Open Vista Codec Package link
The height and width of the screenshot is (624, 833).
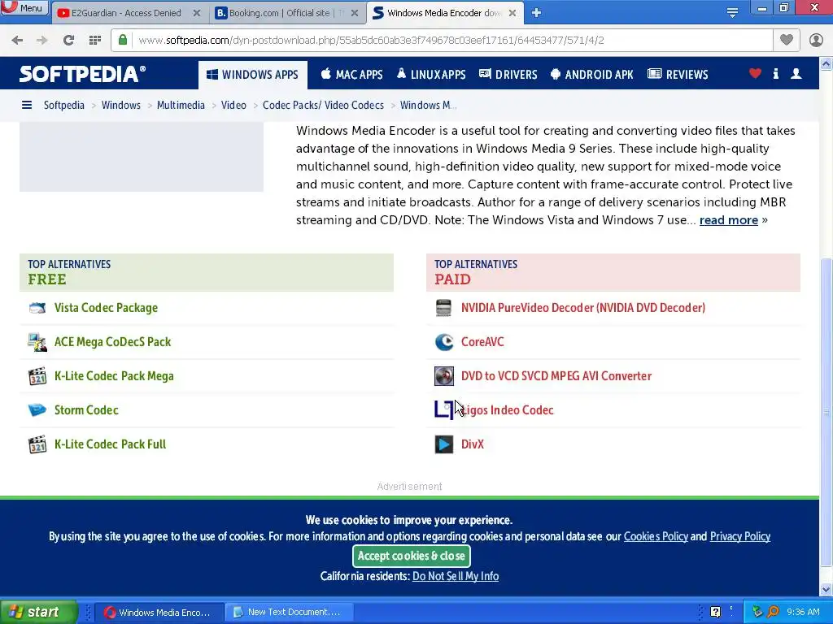click(106, 308)
